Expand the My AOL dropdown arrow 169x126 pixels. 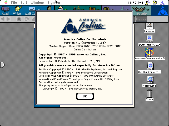83,9
